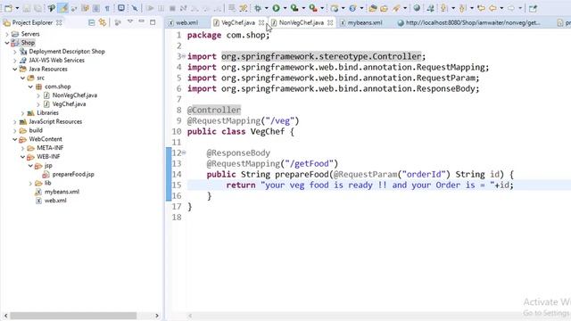The height and width of the screenshot is (321, 571).
Task: Click the green Run button
Action: [x=276, y=8]
